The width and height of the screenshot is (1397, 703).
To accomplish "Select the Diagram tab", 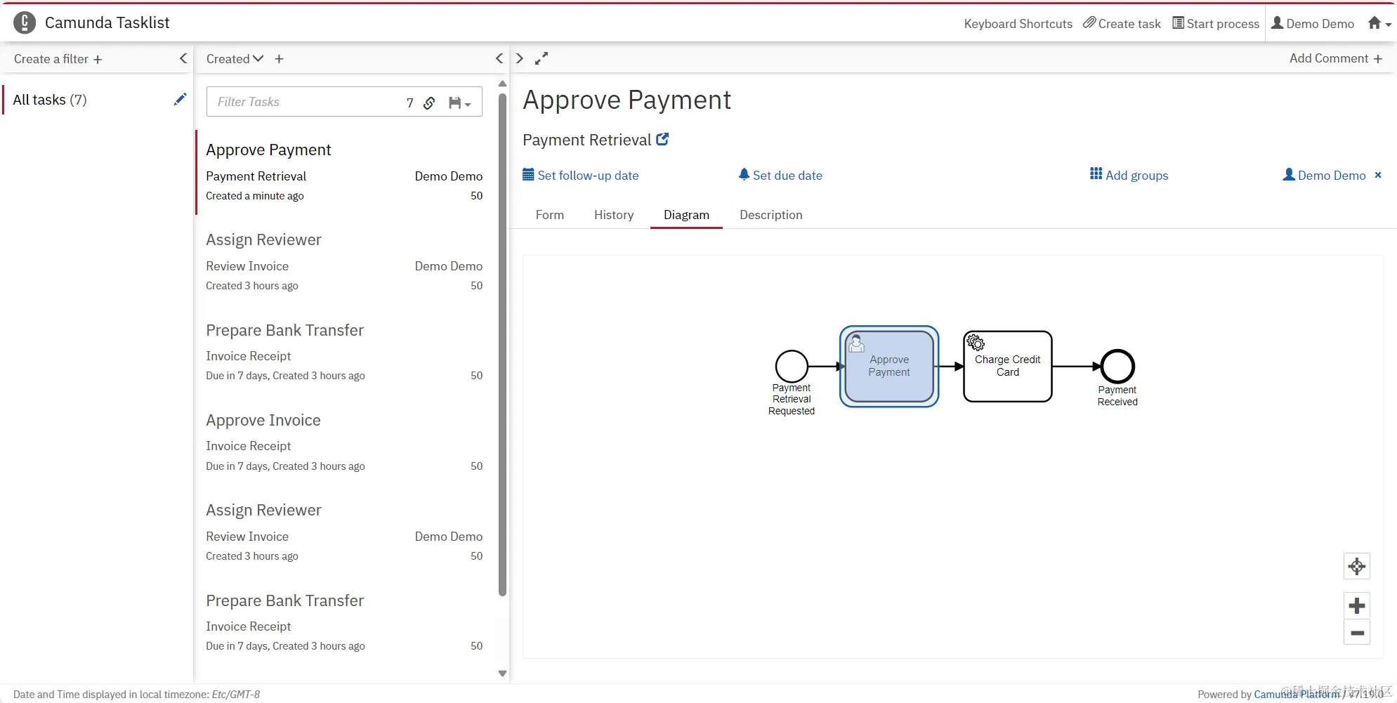I will pos(686,215).
